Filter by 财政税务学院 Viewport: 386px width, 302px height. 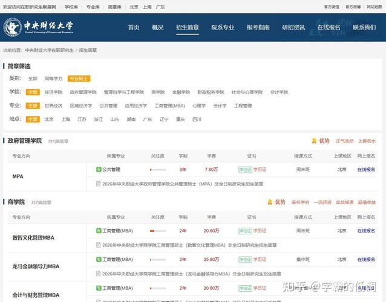click(x=211, y=92)
